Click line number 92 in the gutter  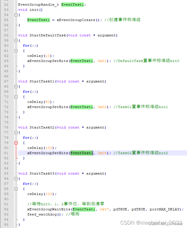coord(6,209)
